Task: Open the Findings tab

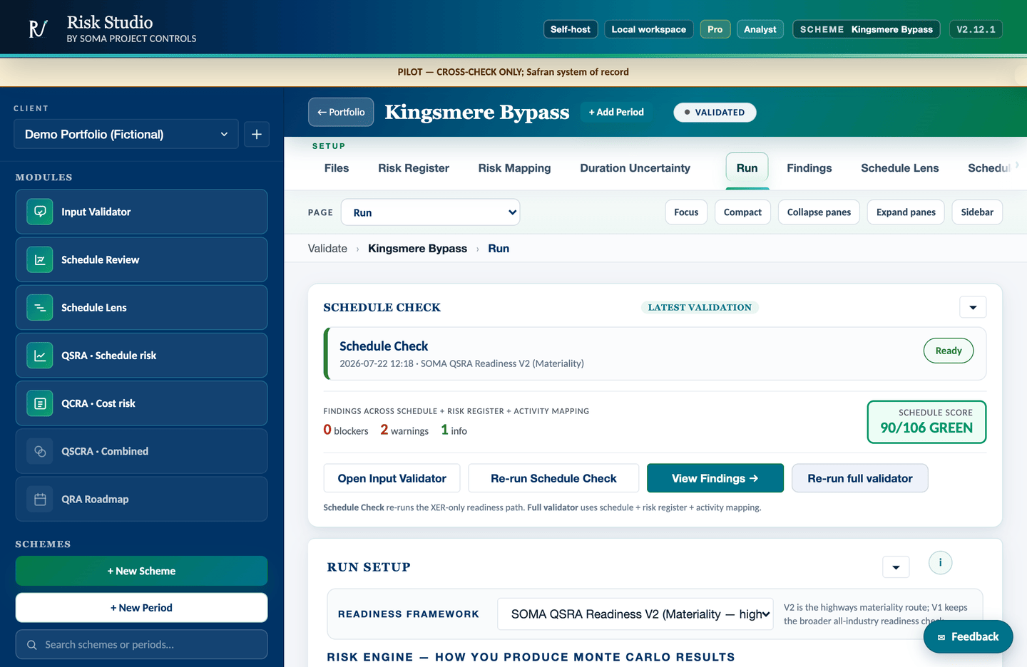Action: pyautogui.click(x=809, y=168)
